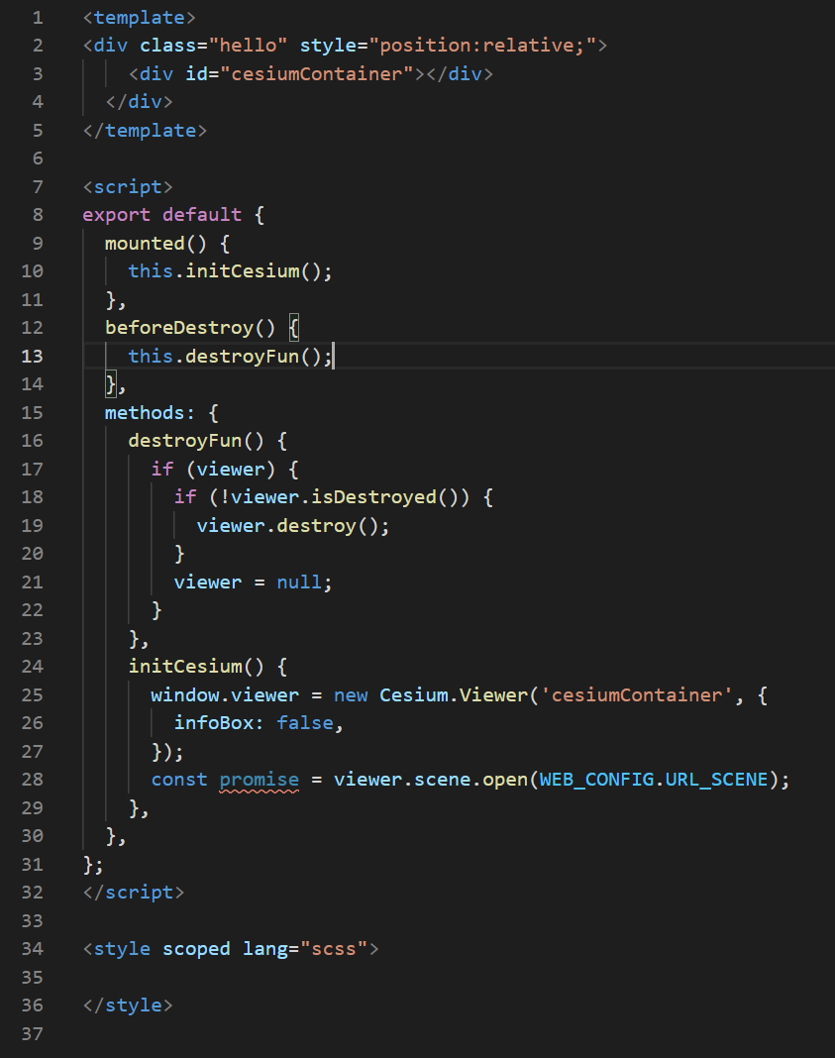This screenshot has height=1058, width=835.
Task: Click the closing </script> tag
Action: click(x=133, y=892)
